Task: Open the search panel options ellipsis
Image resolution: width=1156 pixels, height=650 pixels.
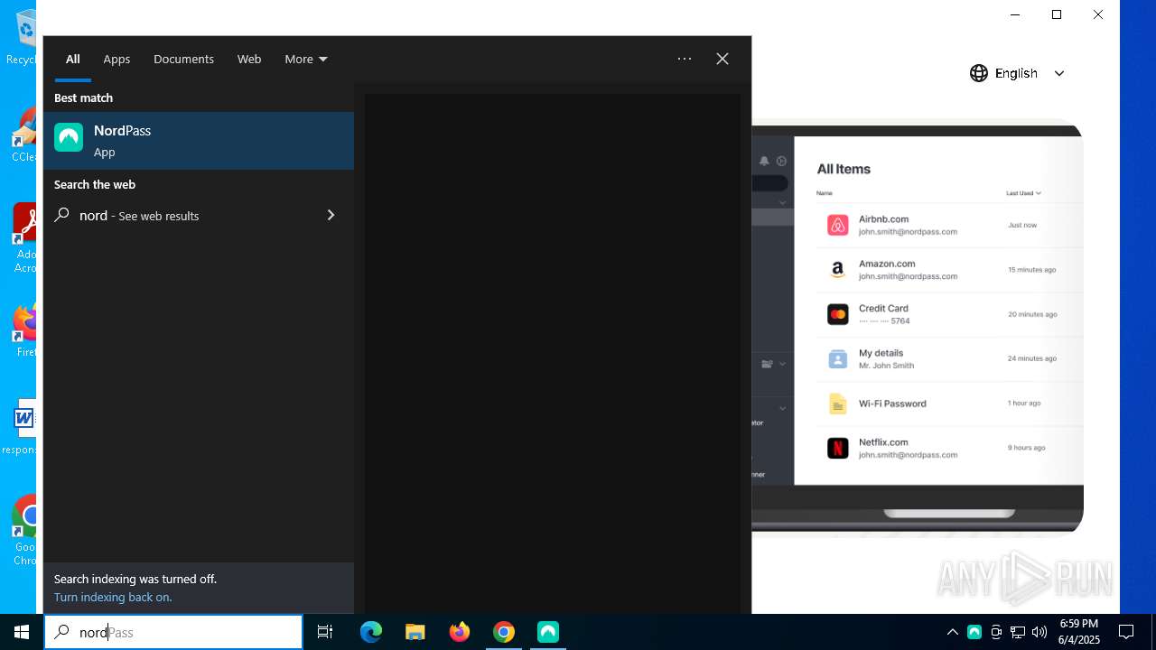Action: tap(685, 59)
